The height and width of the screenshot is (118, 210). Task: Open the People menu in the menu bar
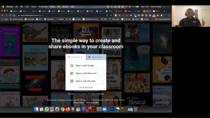[52, 7]
